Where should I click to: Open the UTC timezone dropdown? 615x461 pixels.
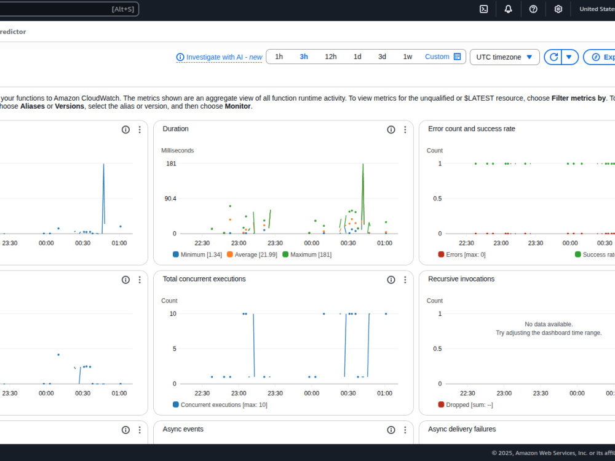click(504, 57)
